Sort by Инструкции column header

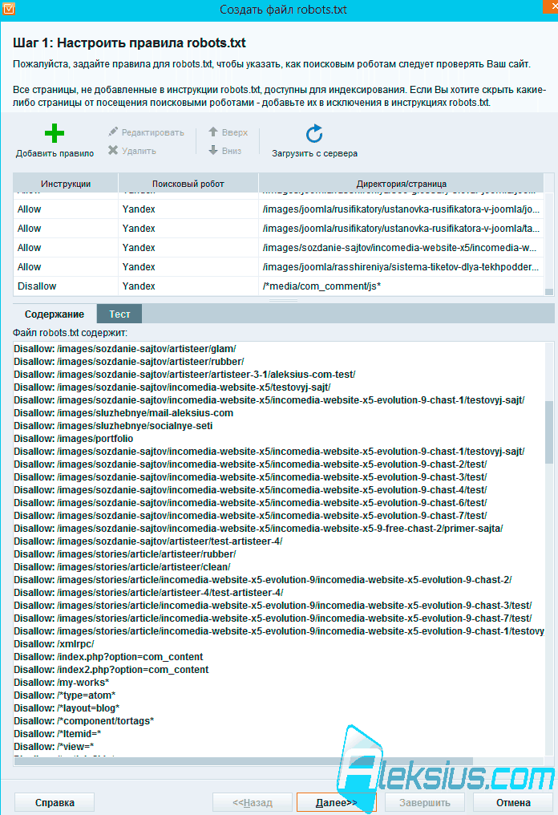click(66, 184)
